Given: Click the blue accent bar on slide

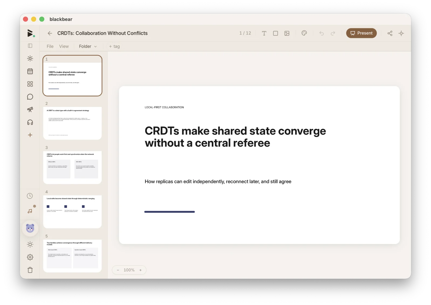Looking at the screenshot, I should click(x=169, y=212).
